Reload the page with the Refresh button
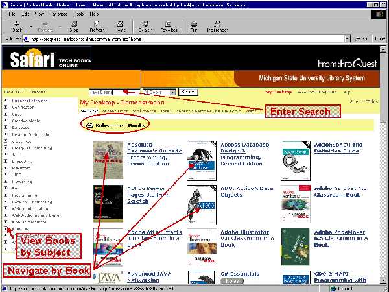389x292 pixels. tap(97, 27)
